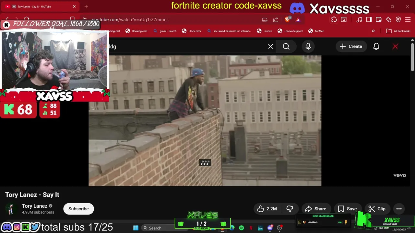415x233 pixels.
Task: Close the Tory Lanez YouTube tab
Action: click(74, 6)
